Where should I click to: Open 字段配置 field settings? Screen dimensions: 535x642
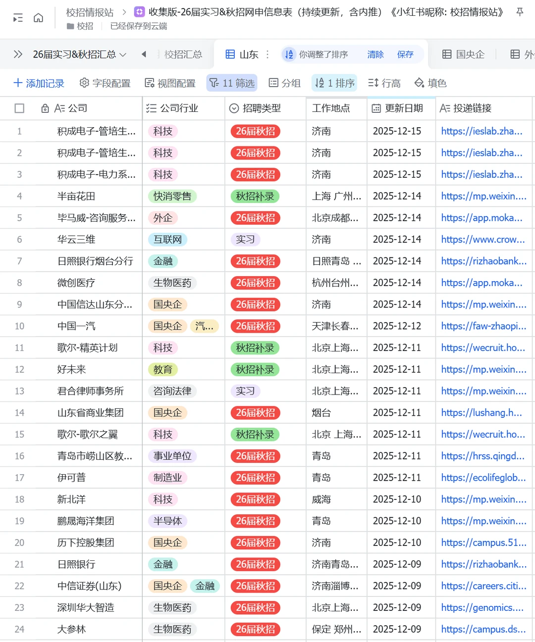105,83
